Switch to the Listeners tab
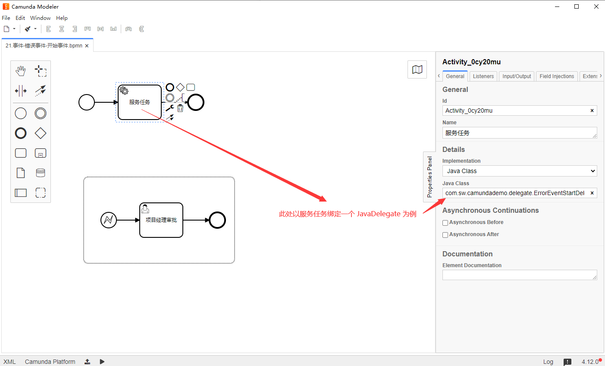 point(483,76)
